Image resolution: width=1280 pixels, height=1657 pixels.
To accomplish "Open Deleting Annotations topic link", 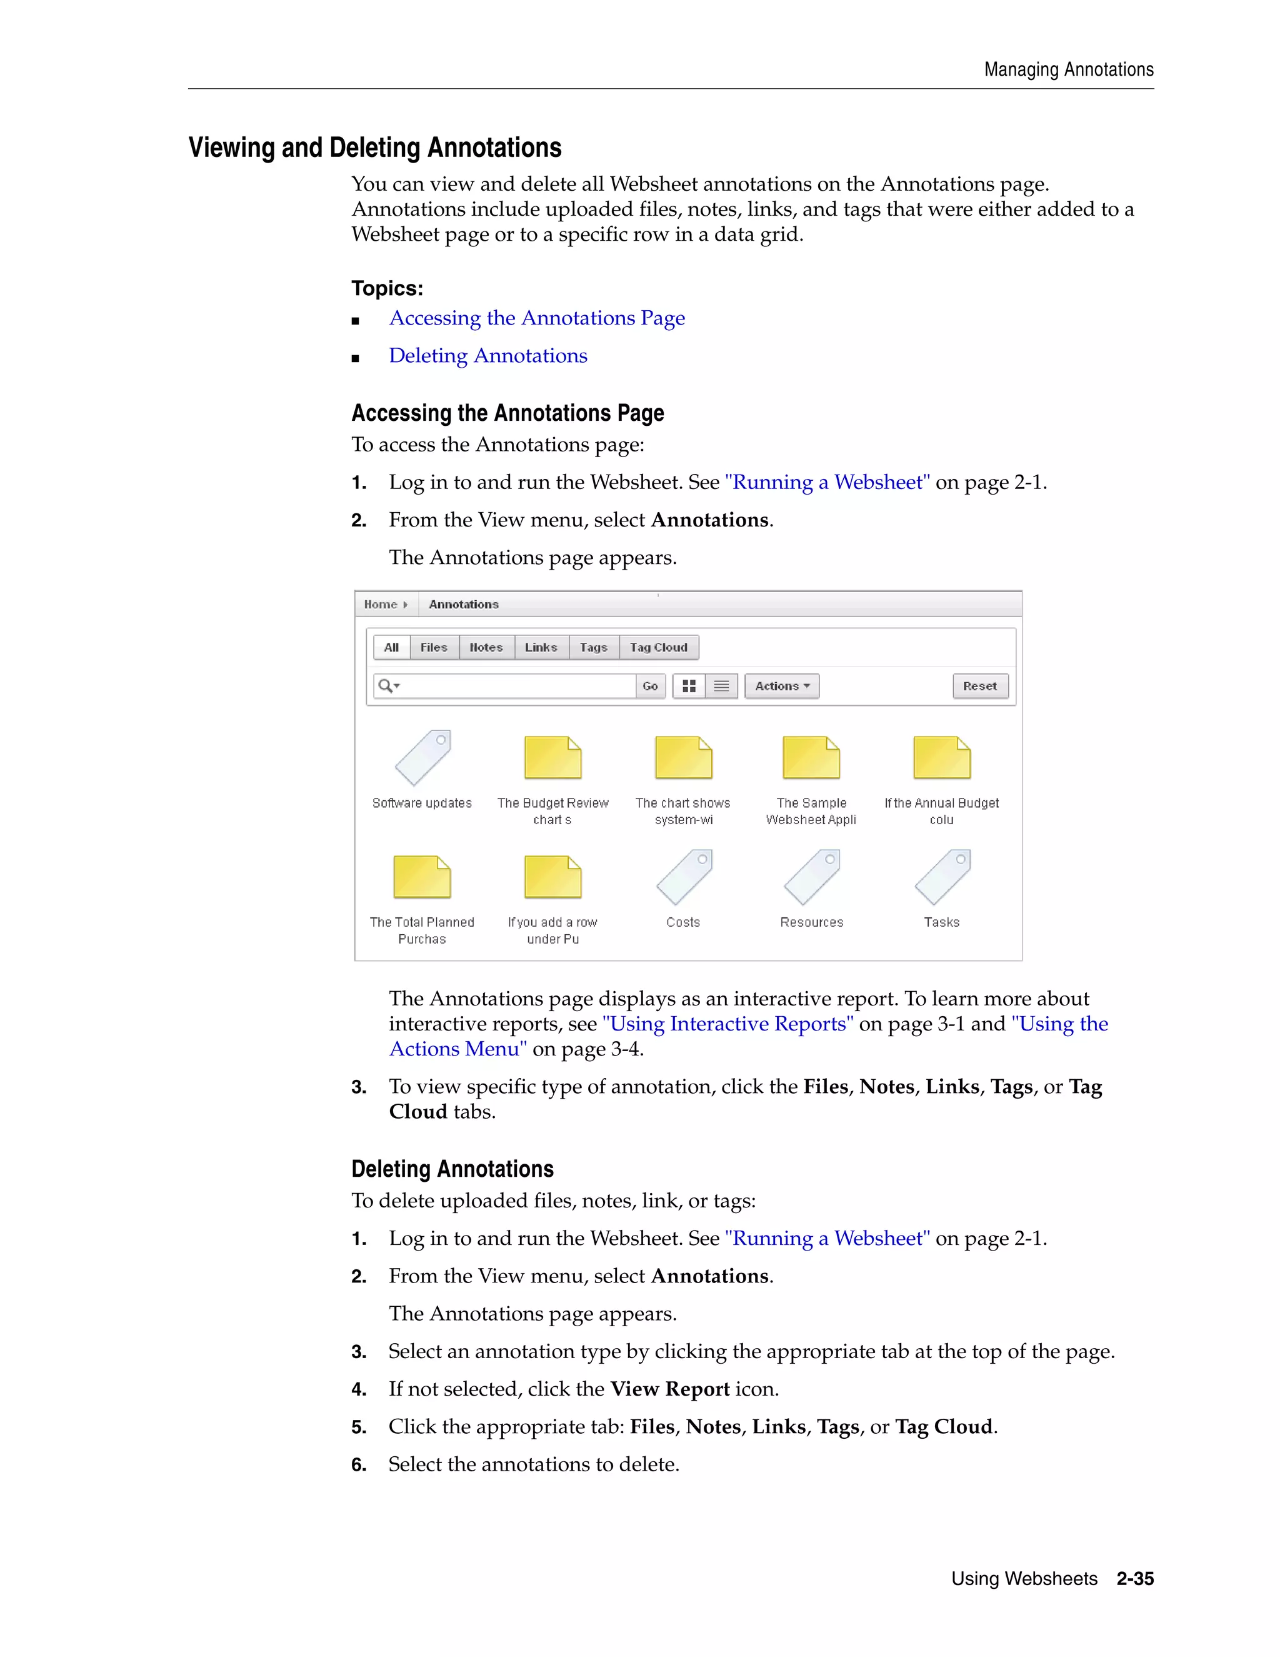I will click(x=488, y=356).
